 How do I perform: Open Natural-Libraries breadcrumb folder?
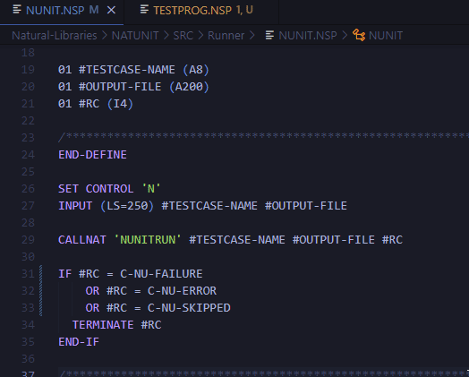pyautogui.click(x=55, y=36)
